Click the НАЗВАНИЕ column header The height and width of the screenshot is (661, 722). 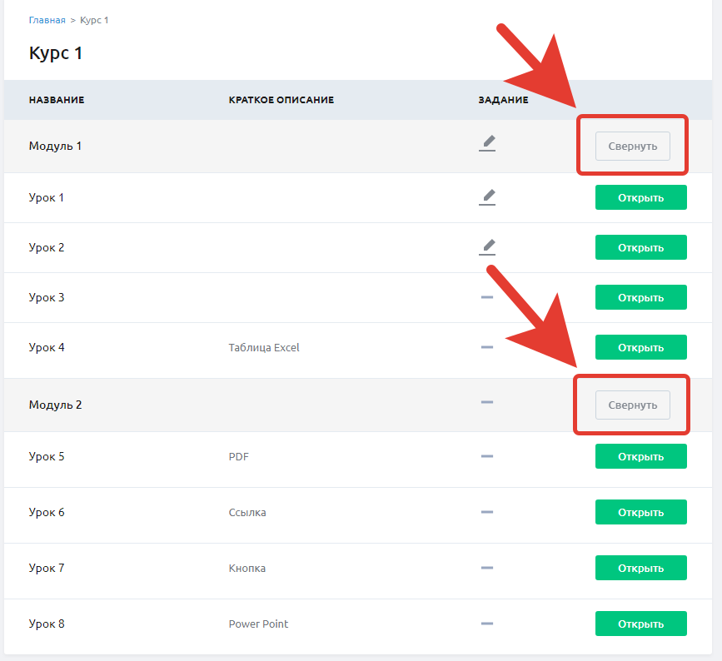(57, 100)
